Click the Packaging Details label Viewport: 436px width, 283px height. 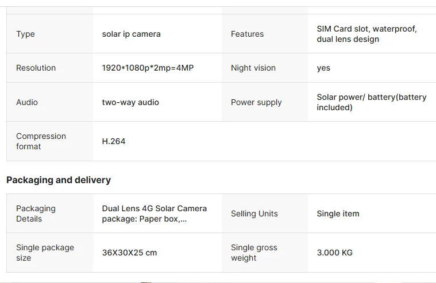[36, 214]
